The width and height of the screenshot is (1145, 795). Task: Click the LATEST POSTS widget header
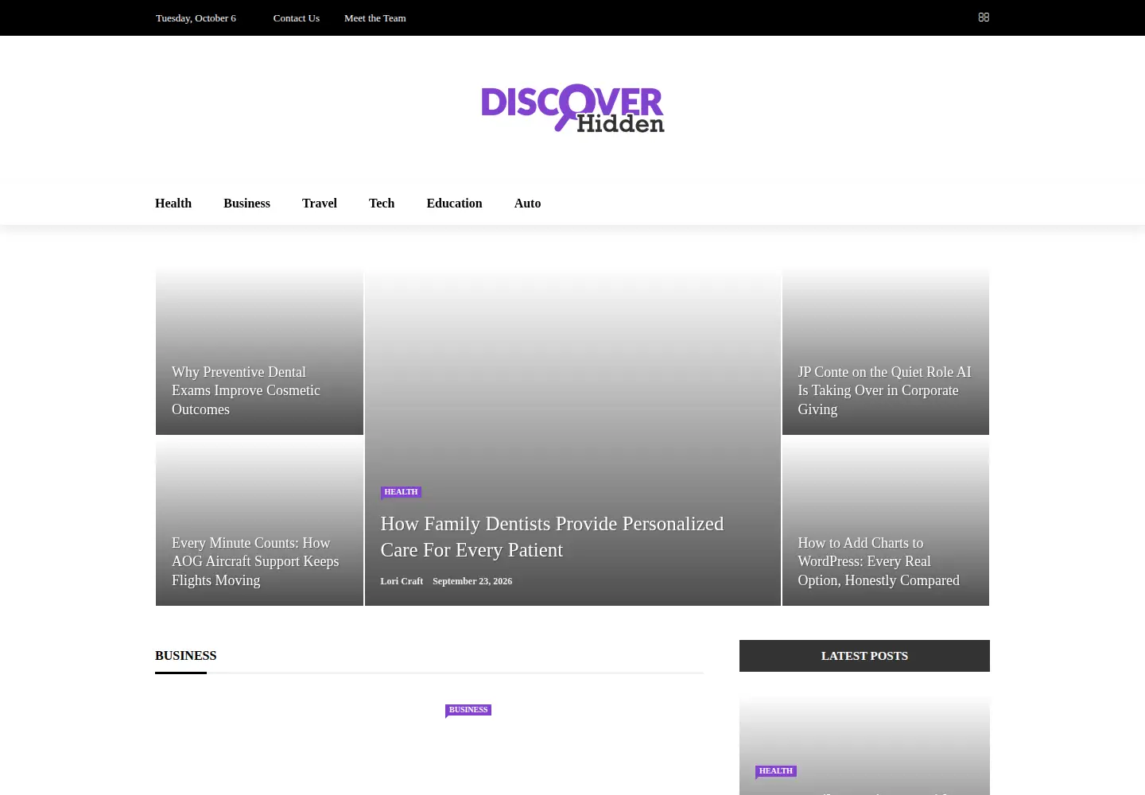click(864, 656)
